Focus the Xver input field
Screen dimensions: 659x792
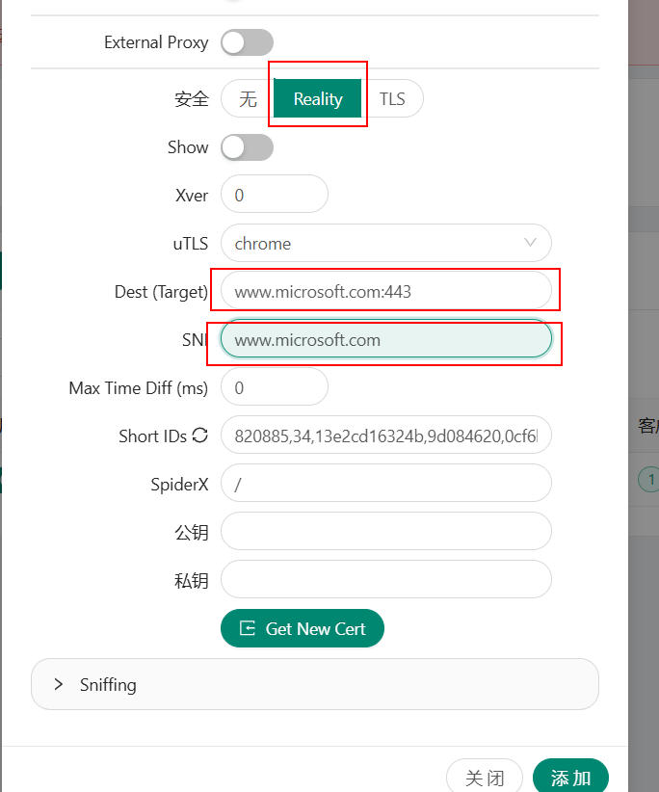[x=275, y=195]
